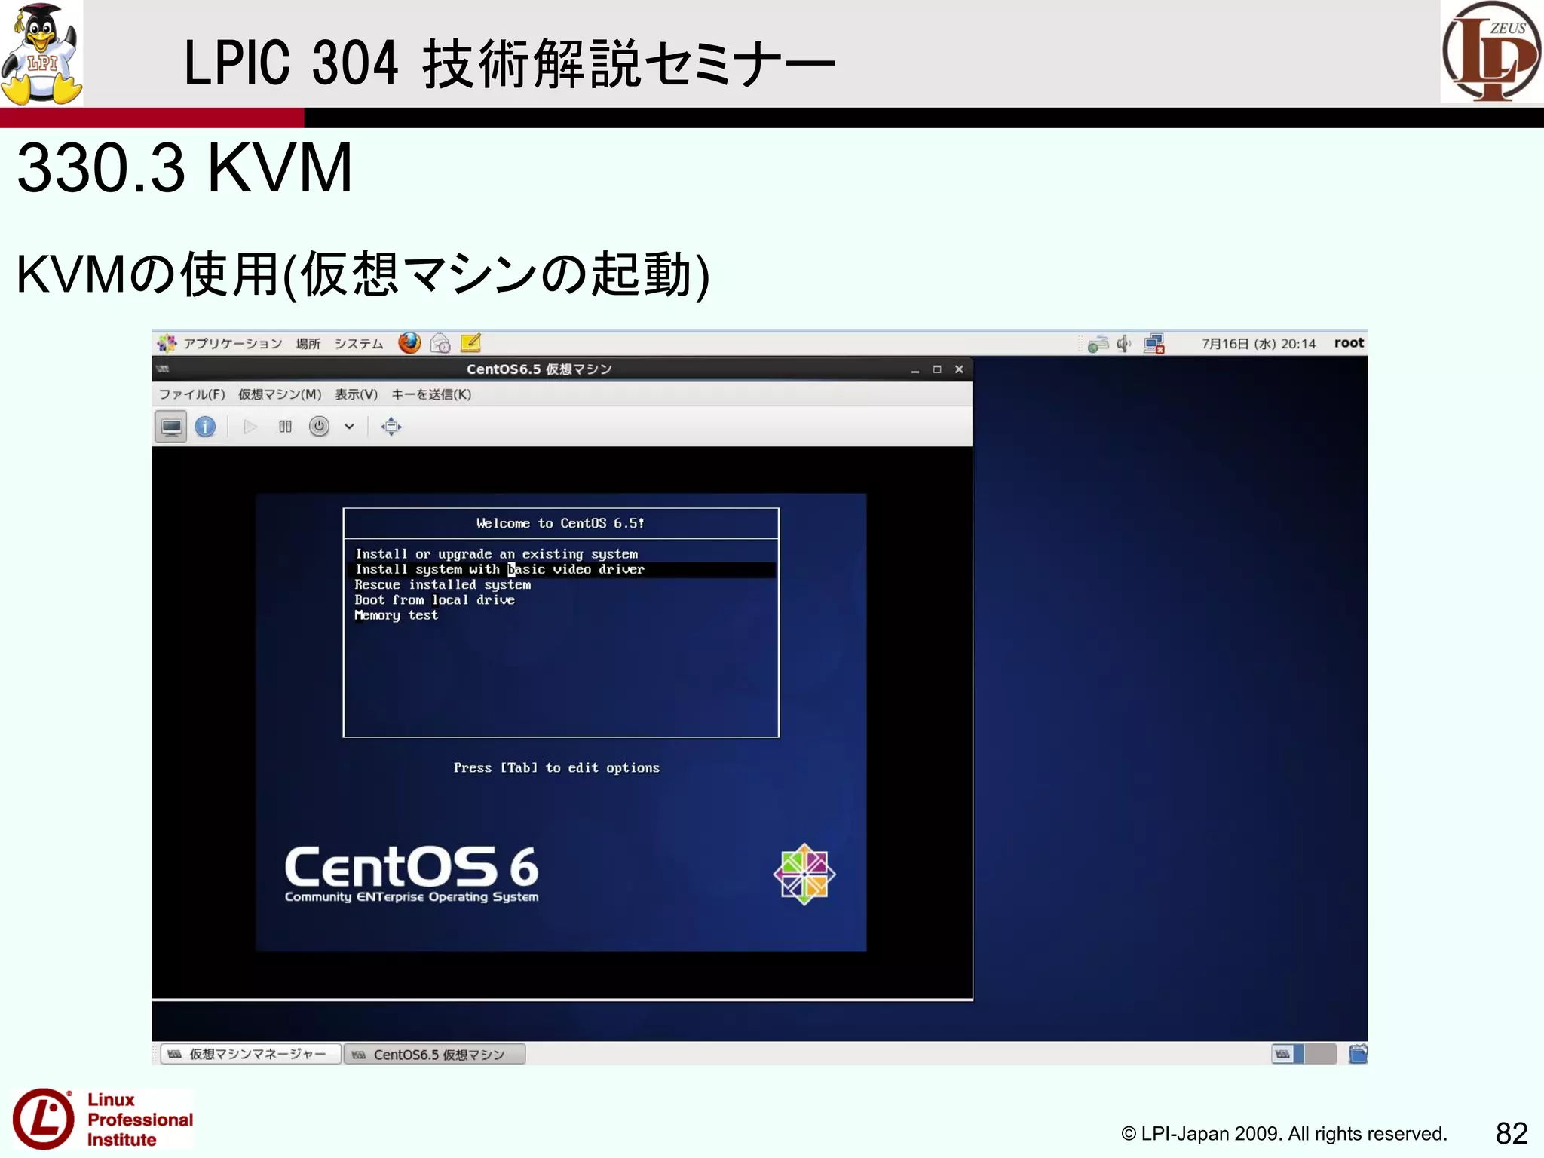Minimize the CentOS6.5 仮想マシン window

(915, 369)
